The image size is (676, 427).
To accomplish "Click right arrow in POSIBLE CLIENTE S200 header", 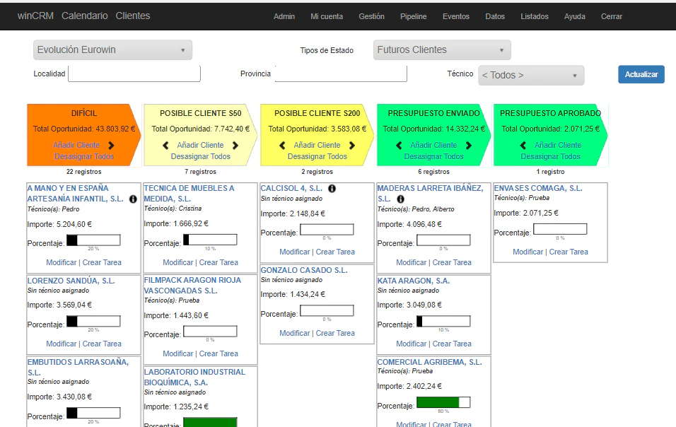I will click(x=352, y=145).
